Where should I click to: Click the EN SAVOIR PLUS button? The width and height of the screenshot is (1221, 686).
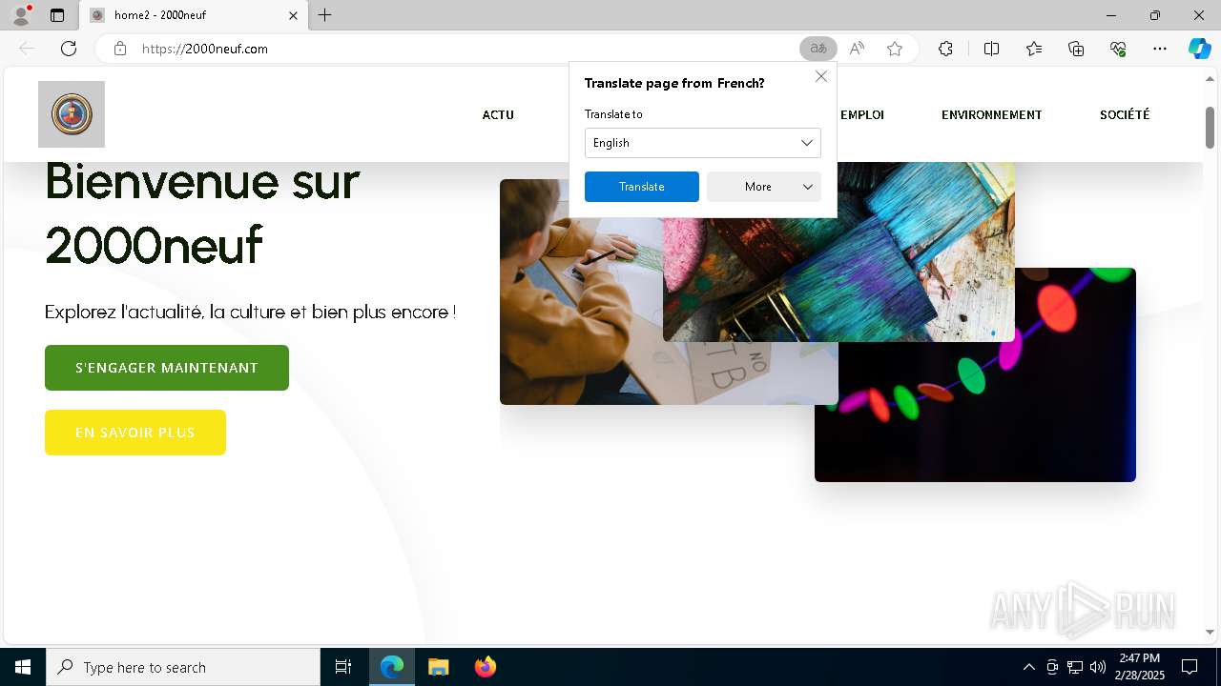(135, 433)
